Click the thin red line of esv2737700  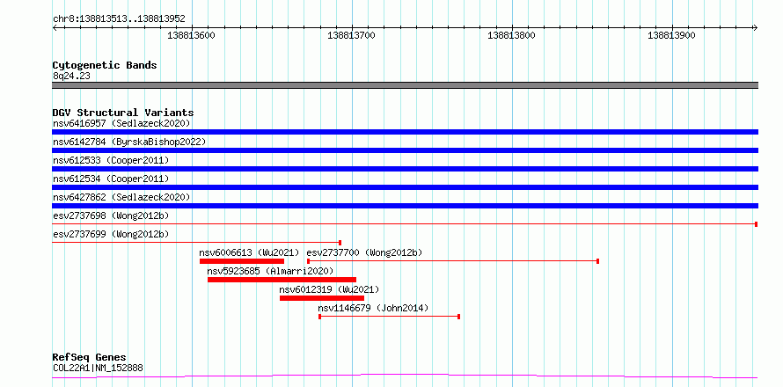(x=453, y=261)
